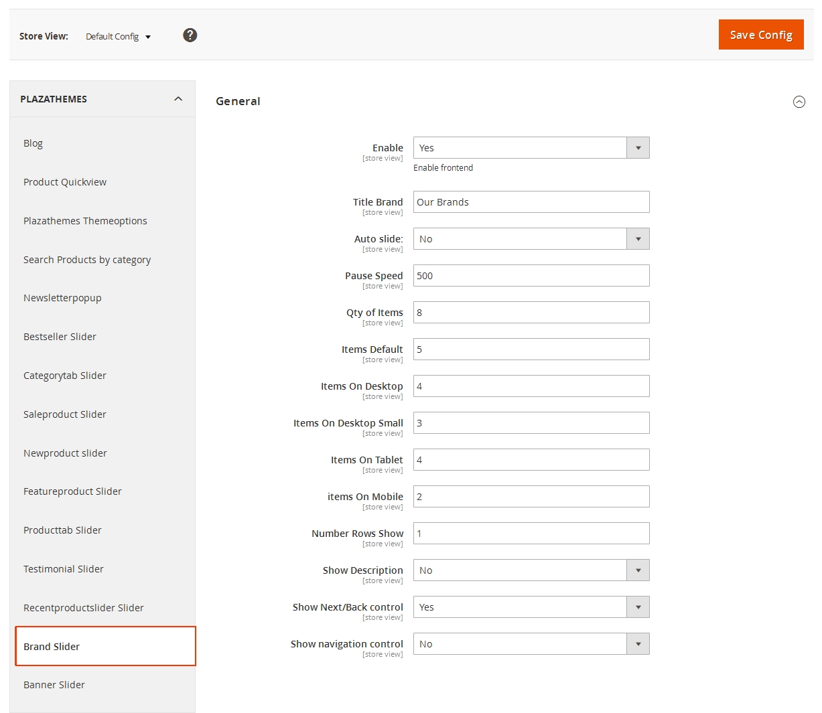
Task: Open the Show Description dropdown
Action: 531,570
